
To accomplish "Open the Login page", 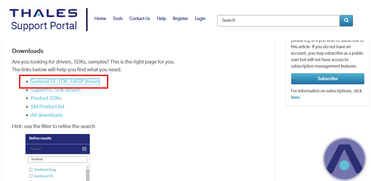I will (x=200, y=18).
